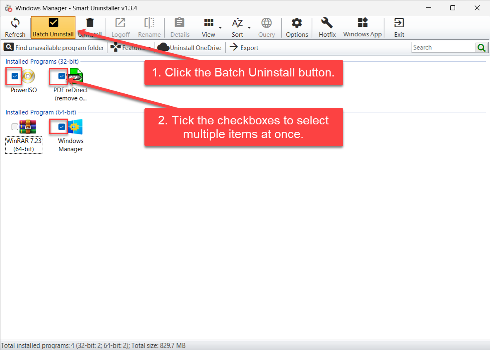This screenshot has width=490, height=350.
Task: Click the Installed Programs (32-bit) group header
Action: (42, 62)
